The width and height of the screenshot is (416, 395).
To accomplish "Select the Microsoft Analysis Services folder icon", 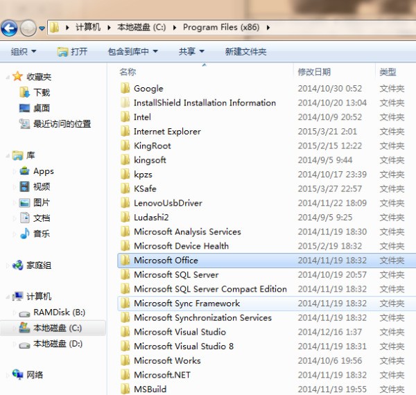I will click(125, 231).
